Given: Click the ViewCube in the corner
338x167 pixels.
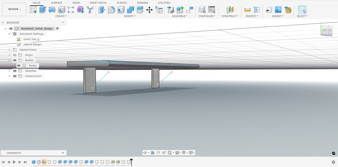Looking at the screenshot, I should click(327, 30).
